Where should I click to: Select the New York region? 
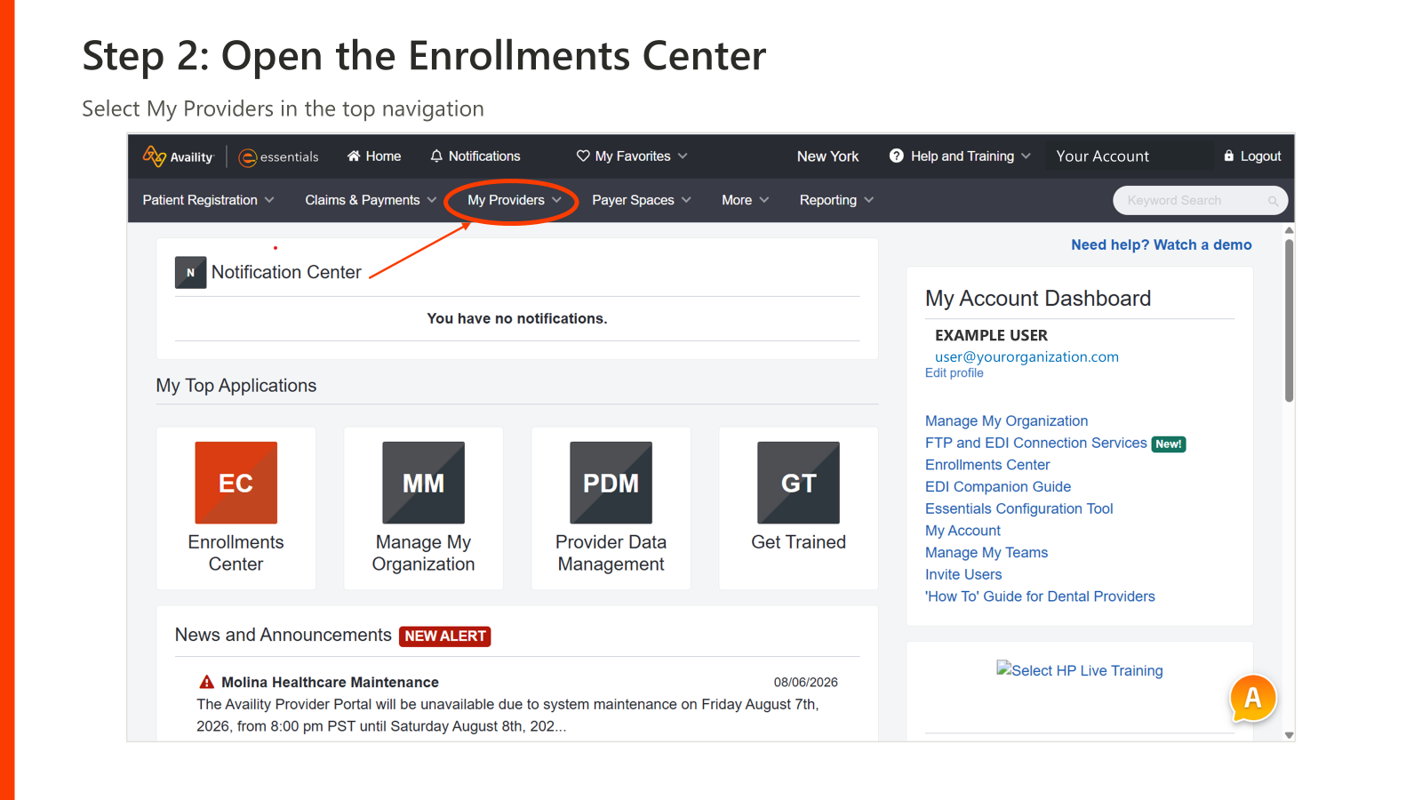828,156
